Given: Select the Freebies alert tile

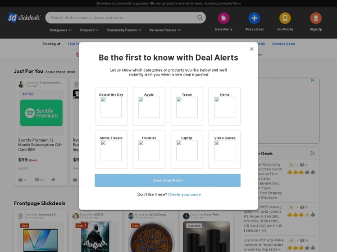Looking at the screenshot, I should [149, 150].
